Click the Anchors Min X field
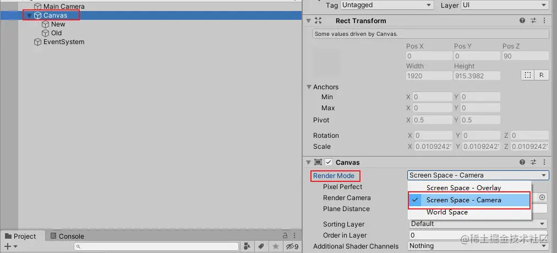 coord(432,97)
